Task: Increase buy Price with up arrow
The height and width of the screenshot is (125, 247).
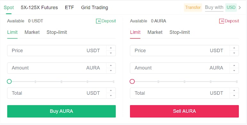Action: (x=111, y=48)
